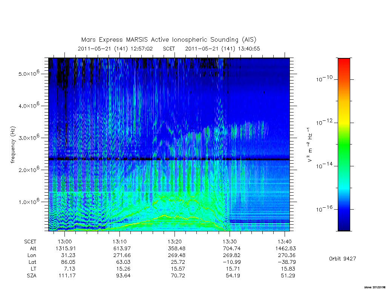Screen dimensions: 386x289
Task: Click the 'SCET' label between the timestamps
Action: pos(169,49)
